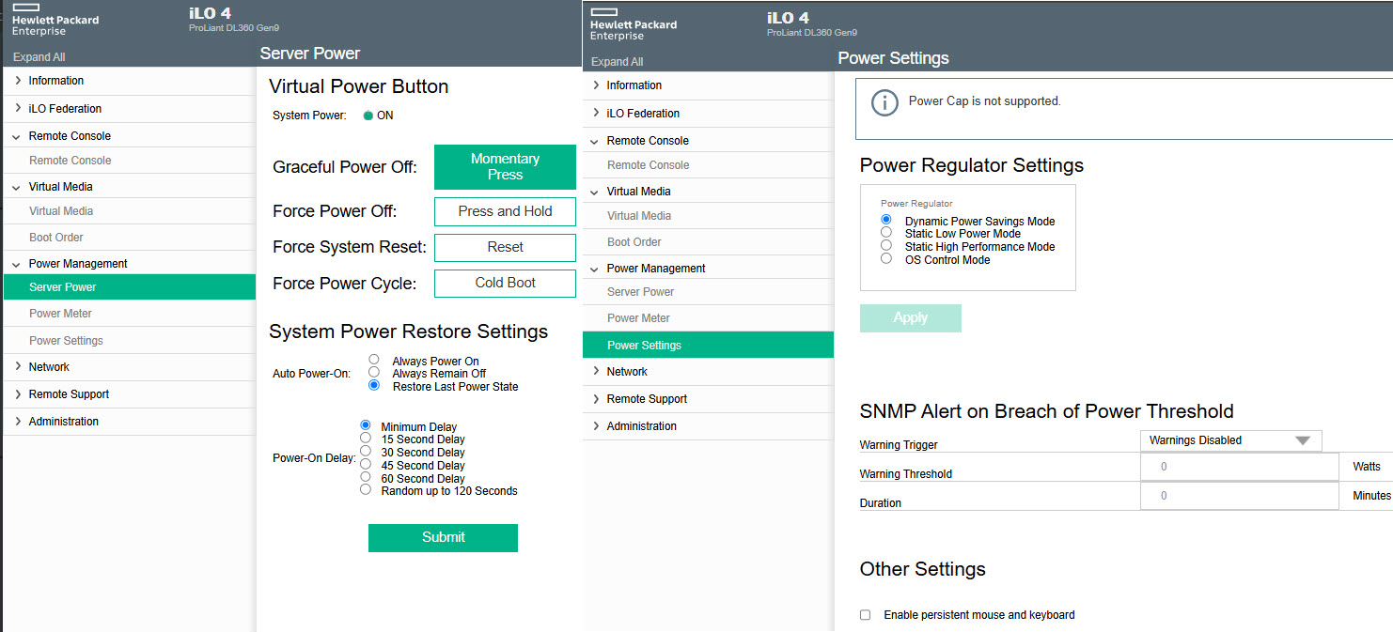Open Remote Console sub-item in the right window
The height and width of the screenshot is (632, 1393).
(708, 165)
